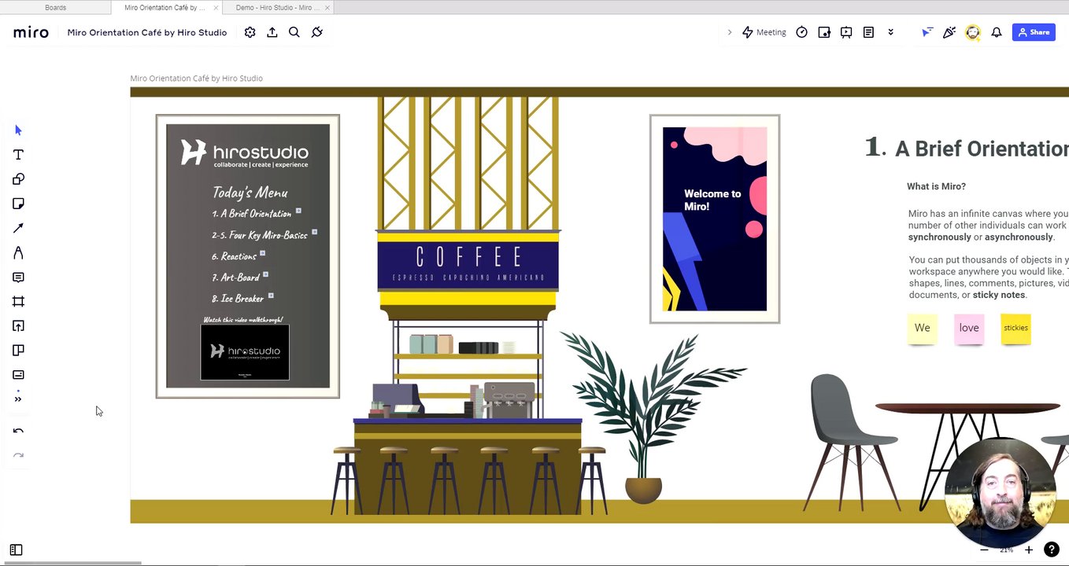Select the Pen drawing tool
Viewport: 1069px width, 566px height.
18,252
